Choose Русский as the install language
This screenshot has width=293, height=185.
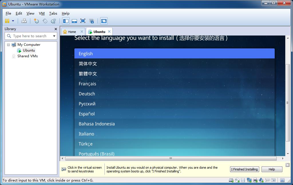click(x=175, y=104)
